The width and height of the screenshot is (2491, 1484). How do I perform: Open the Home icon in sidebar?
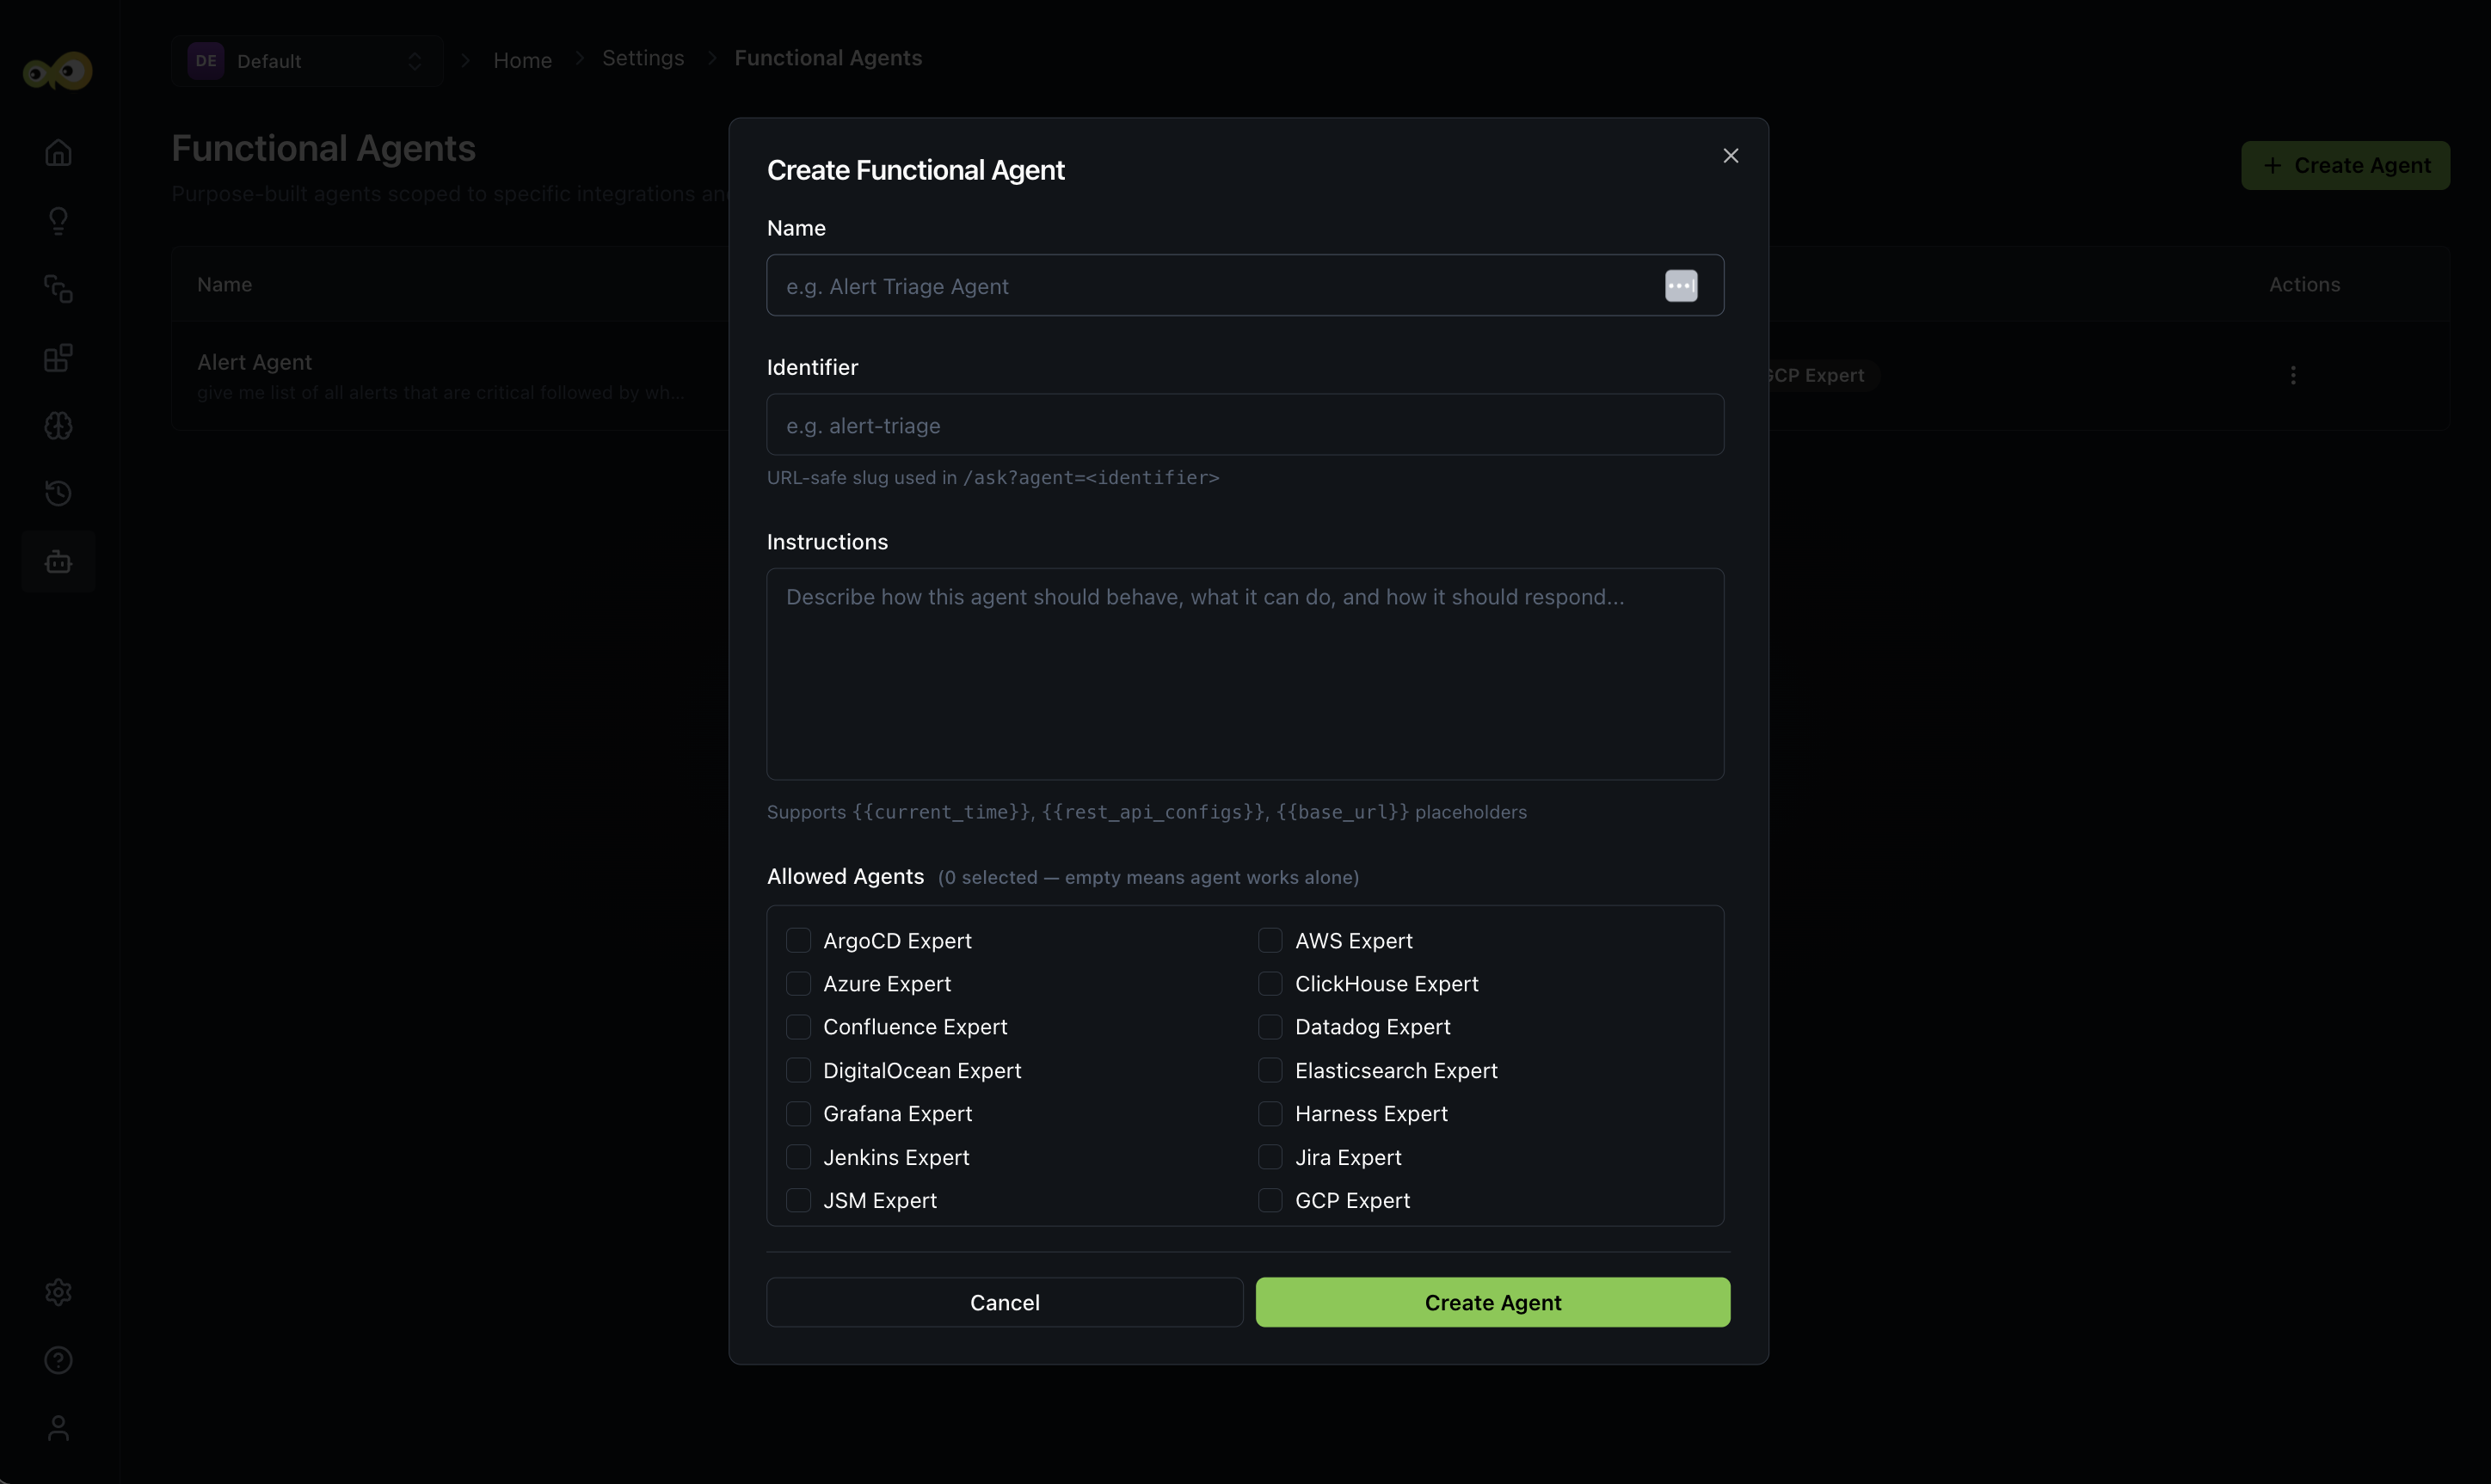pos(58,153)
